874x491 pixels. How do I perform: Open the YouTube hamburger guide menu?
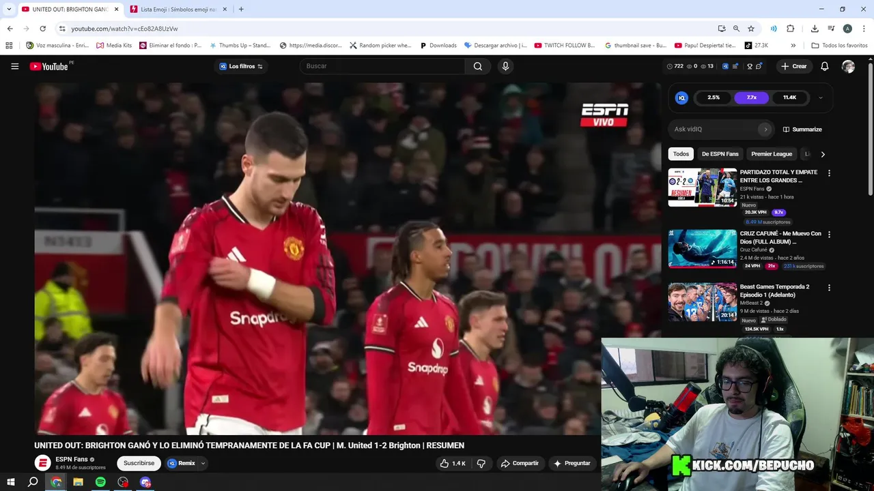tap(15, 66)
